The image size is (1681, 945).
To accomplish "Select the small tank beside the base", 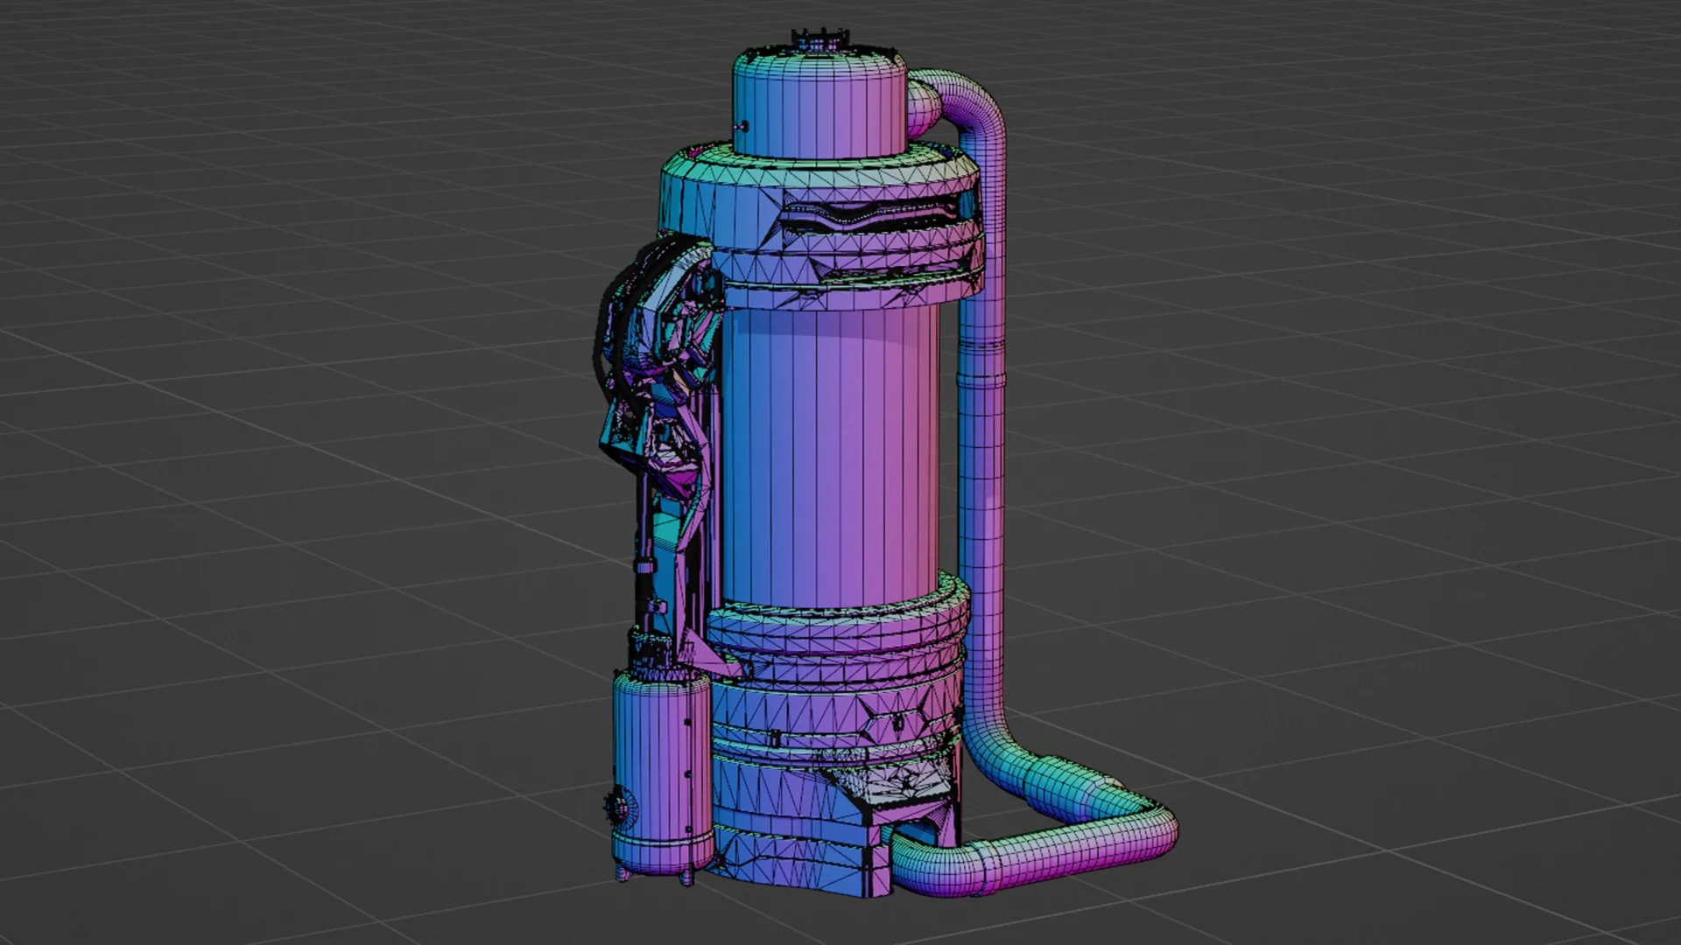I will click(x=663, y=770).
